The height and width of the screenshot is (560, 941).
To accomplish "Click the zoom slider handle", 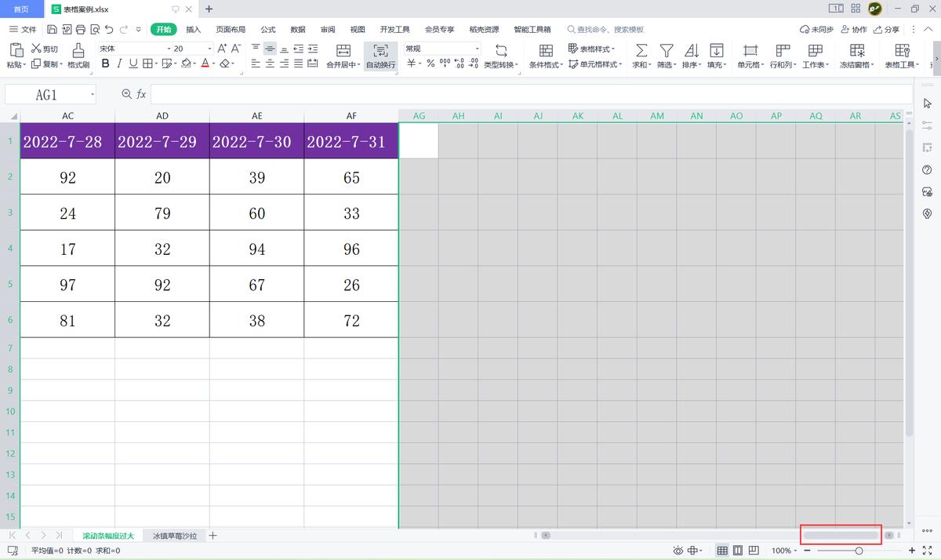I will click(x=859, y=551).
